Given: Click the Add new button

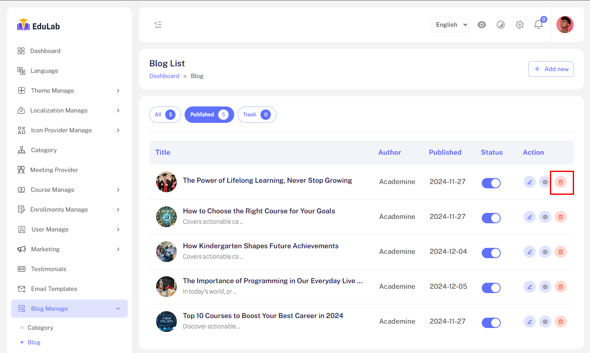Looking at the screenshot, I should pyautogui.click(x=551, y=69).
